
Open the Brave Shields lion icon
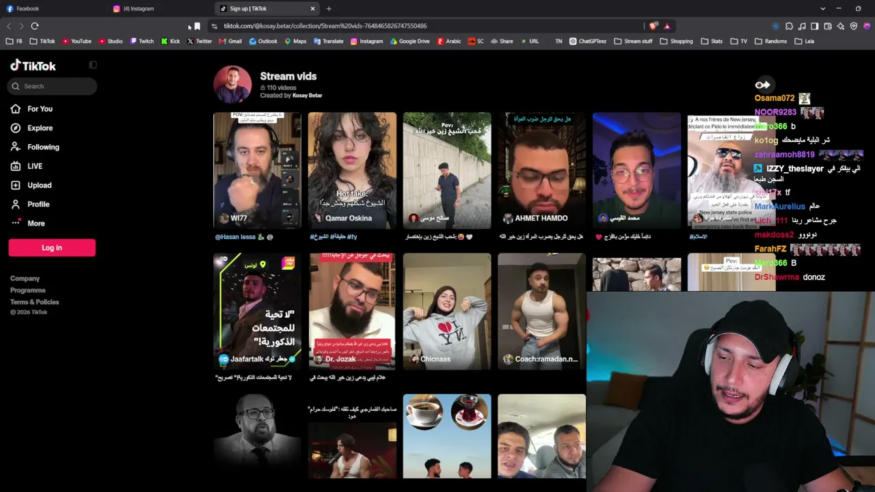click(654, 26)
